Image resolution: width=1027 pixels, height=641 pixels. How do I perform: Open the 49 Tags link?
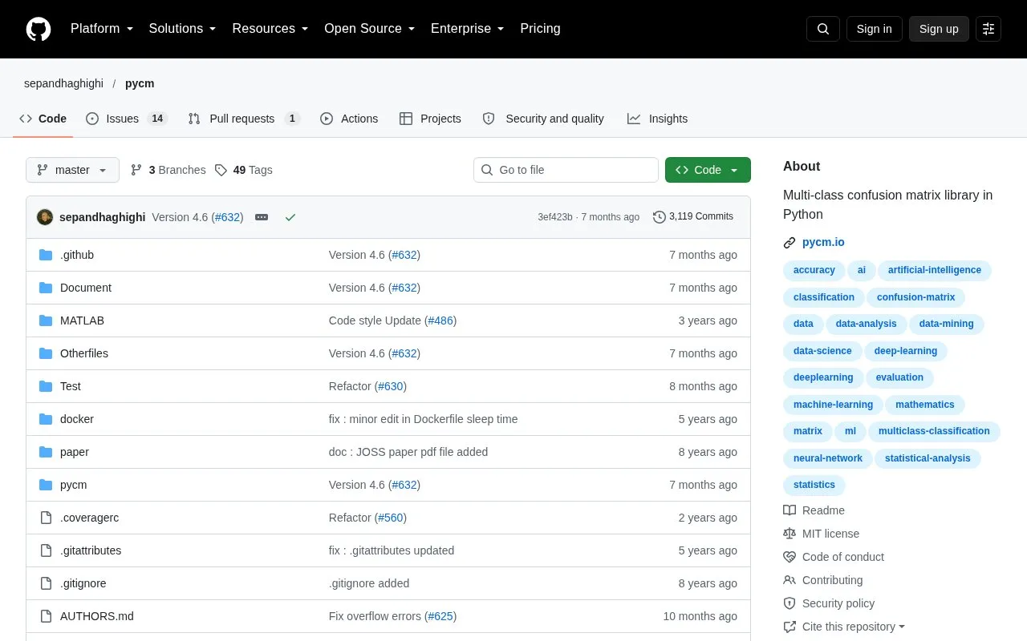(243, 170)
